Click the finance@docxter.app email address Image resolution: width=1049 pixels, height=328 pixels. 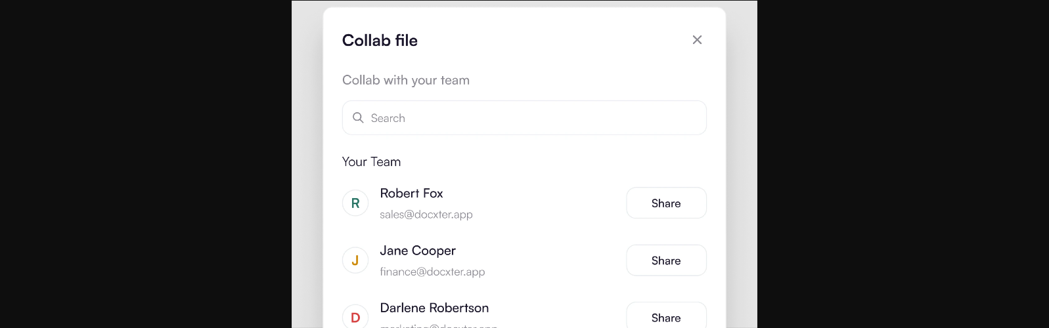[x=432, y=272]
